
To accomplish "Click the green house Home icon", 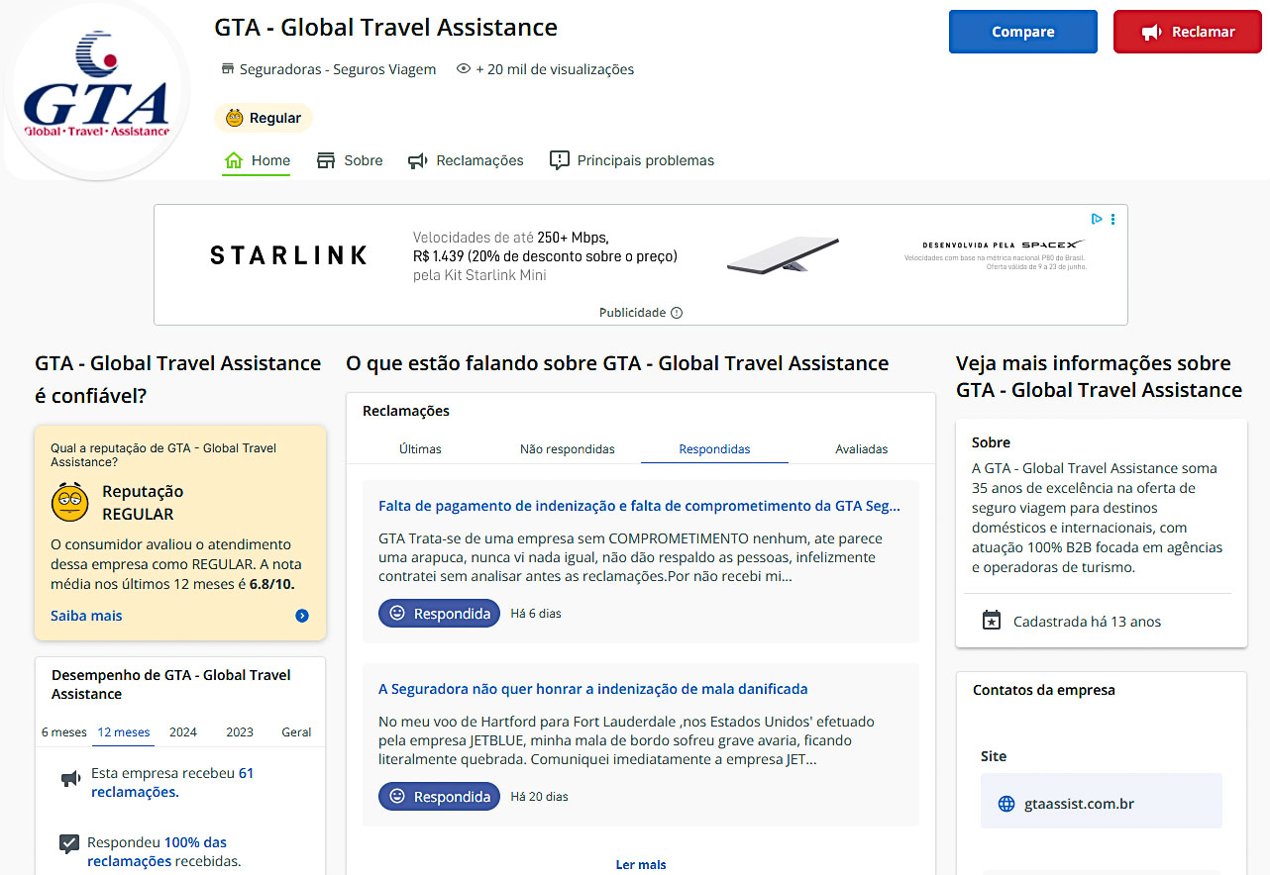I will 234,160.
